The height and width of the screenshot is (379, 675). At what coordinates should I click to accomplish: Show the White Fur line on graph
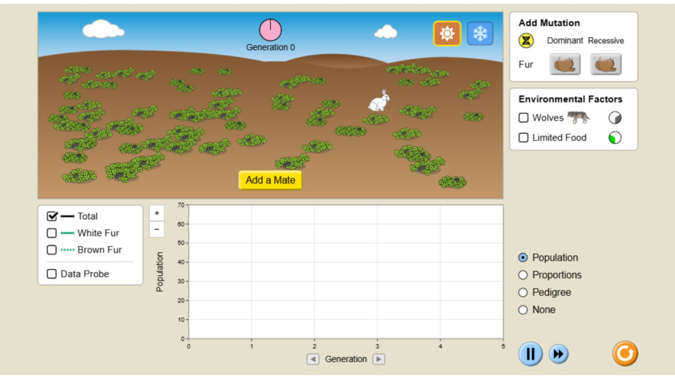51,233
